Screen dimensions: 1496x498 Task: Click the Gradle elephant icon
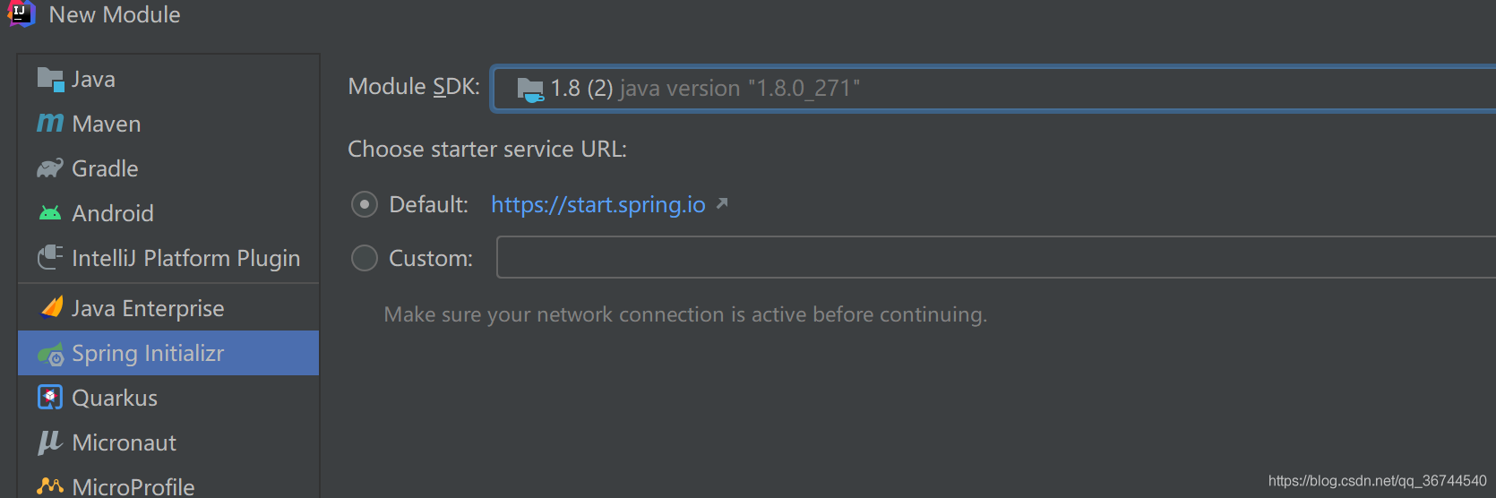tap(50, 168)
